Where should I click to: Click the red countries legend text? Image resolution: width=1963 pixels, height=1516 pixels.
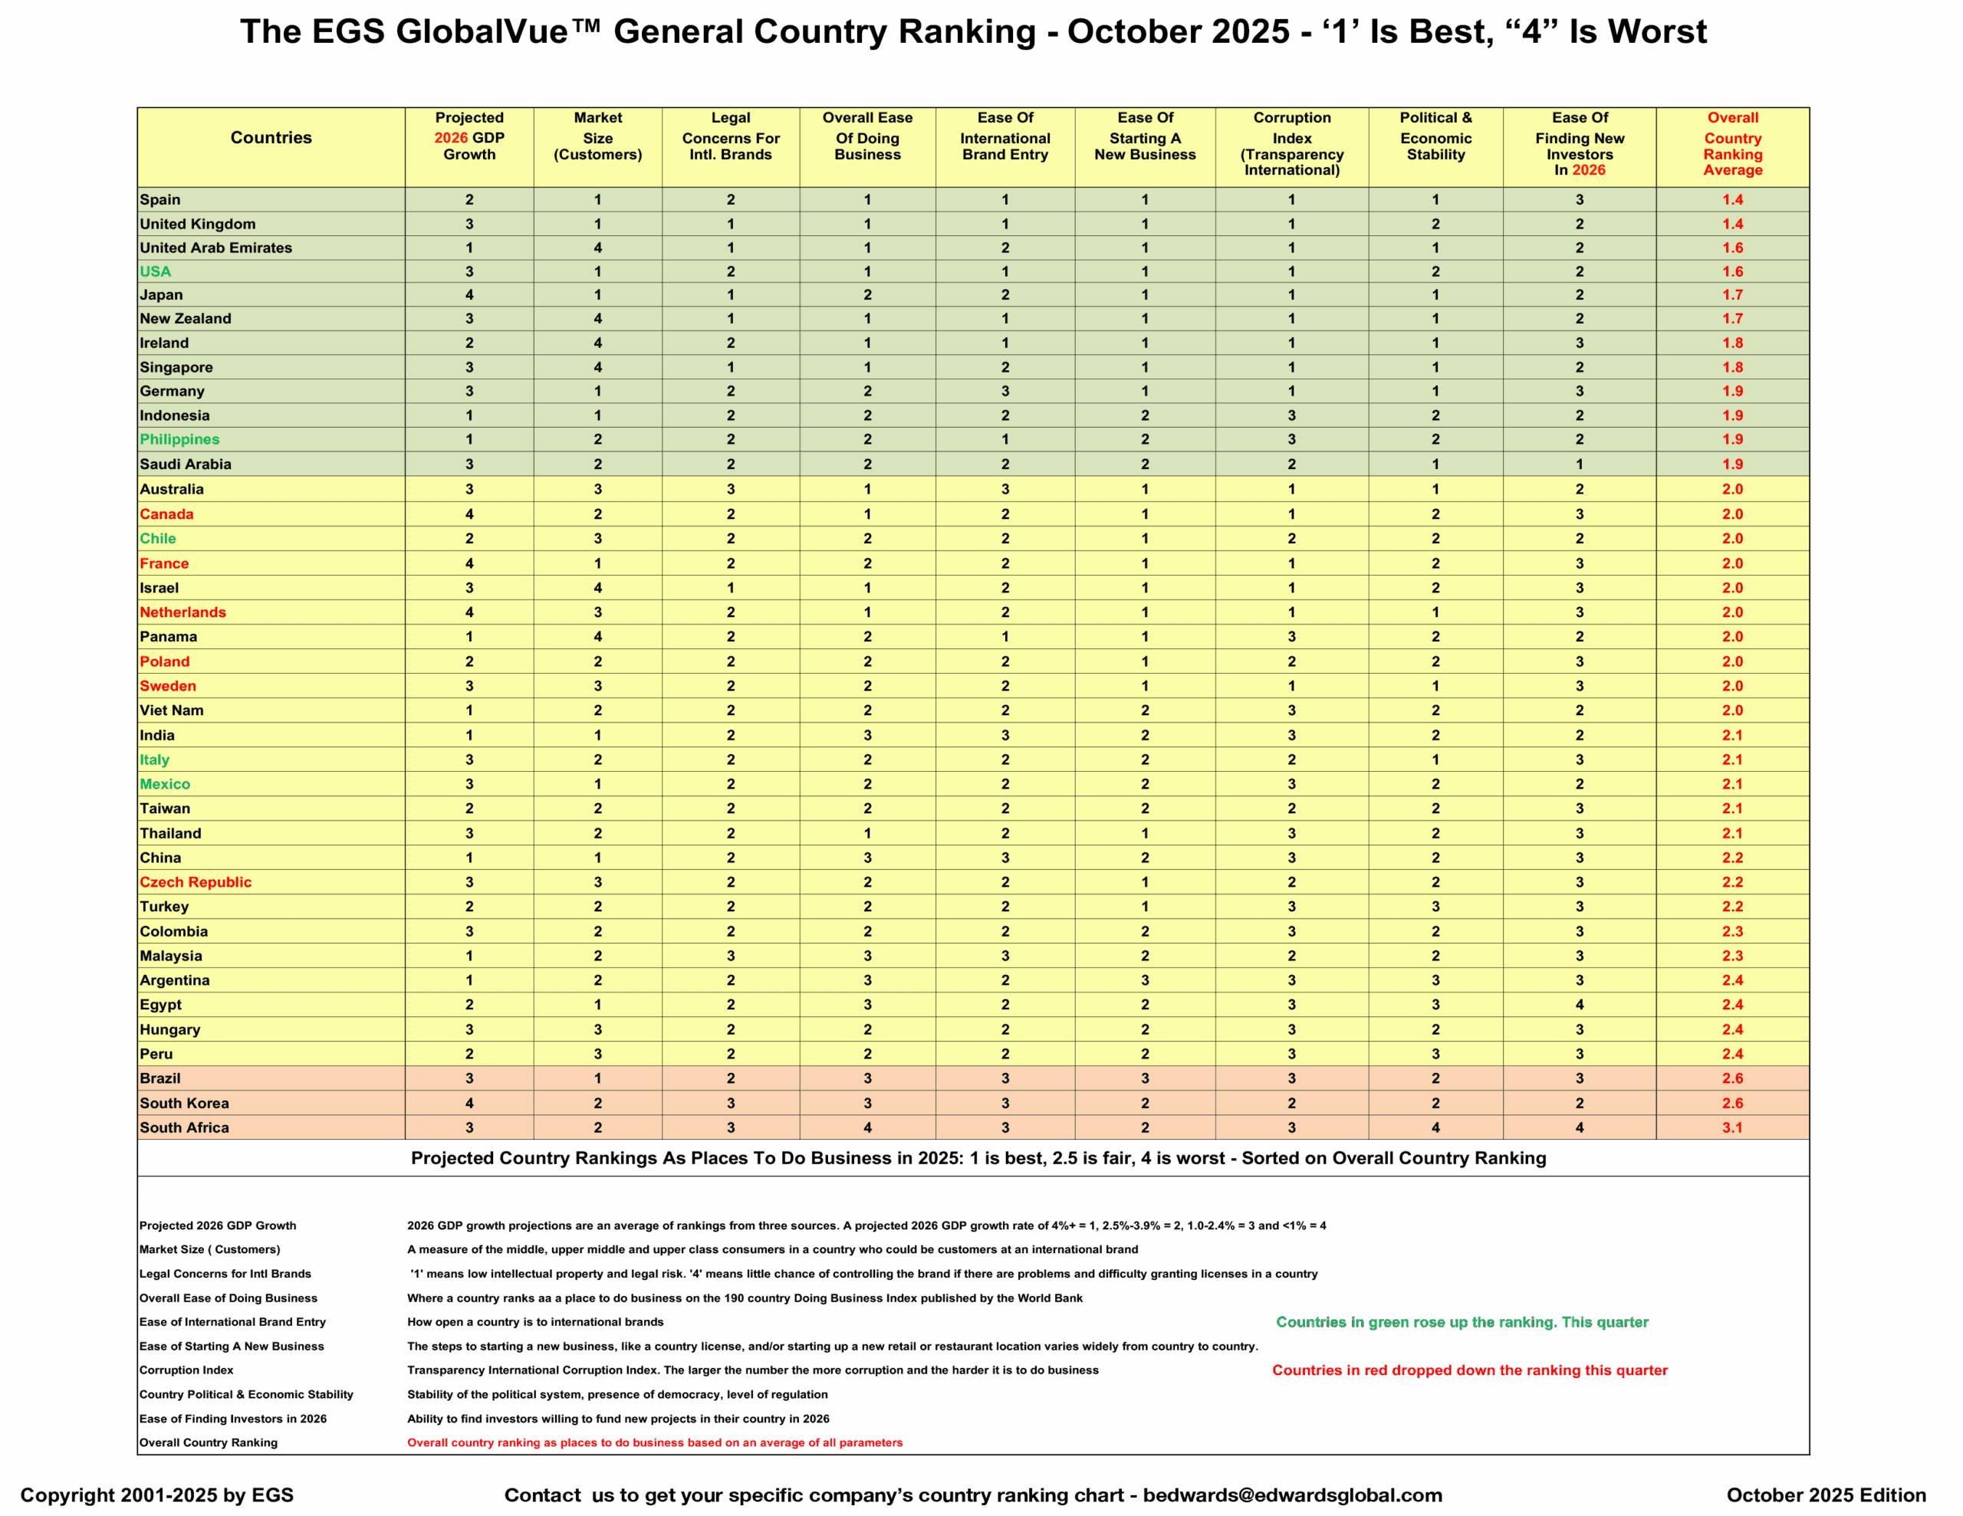tap(1469, 1370)
